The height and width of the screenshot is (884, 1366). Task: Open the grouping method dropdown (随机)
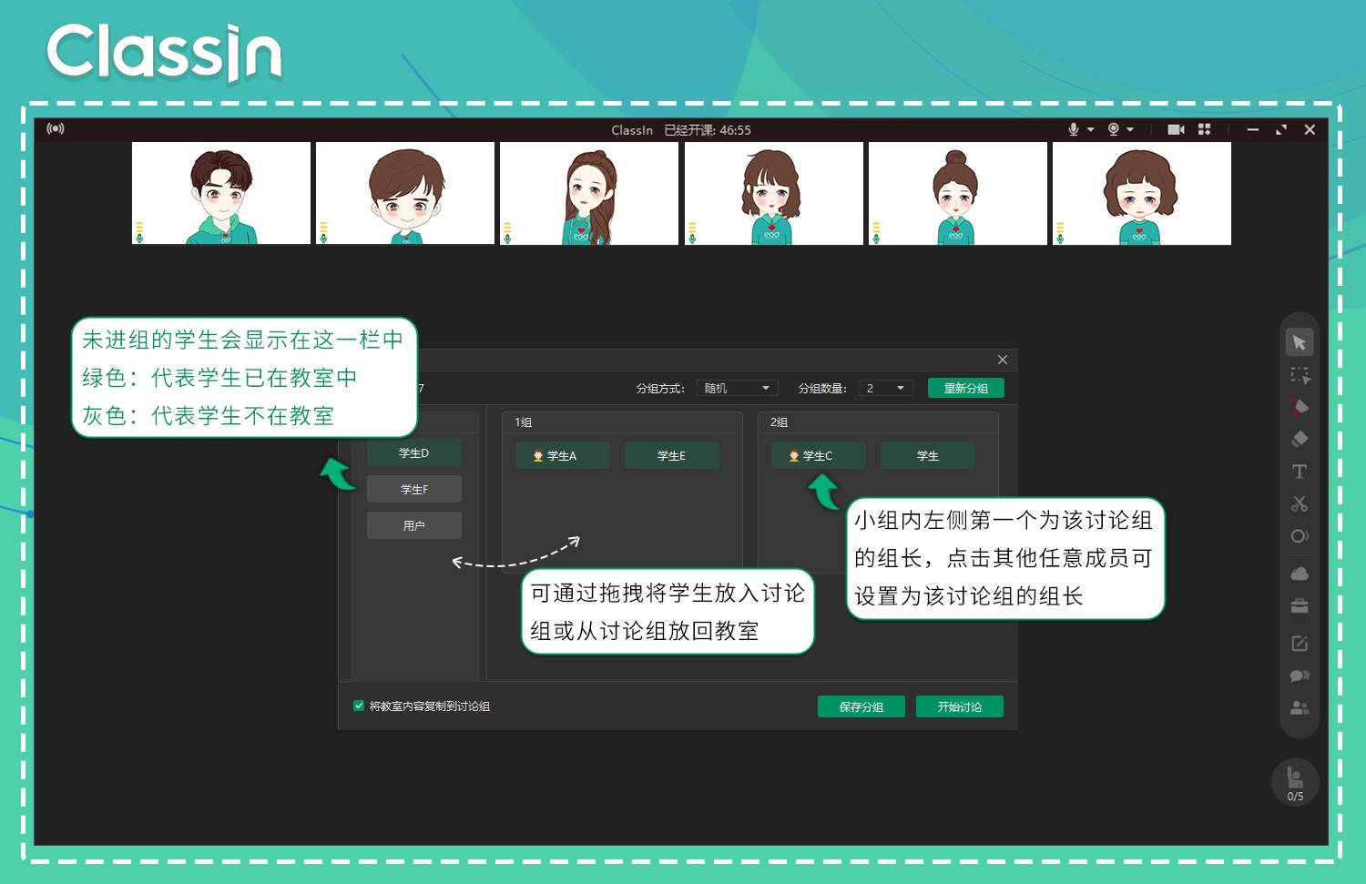click(738, 388)
